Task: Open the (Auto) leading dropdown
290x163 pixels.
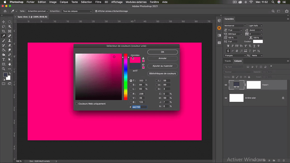Action: [x=256, y=30]
